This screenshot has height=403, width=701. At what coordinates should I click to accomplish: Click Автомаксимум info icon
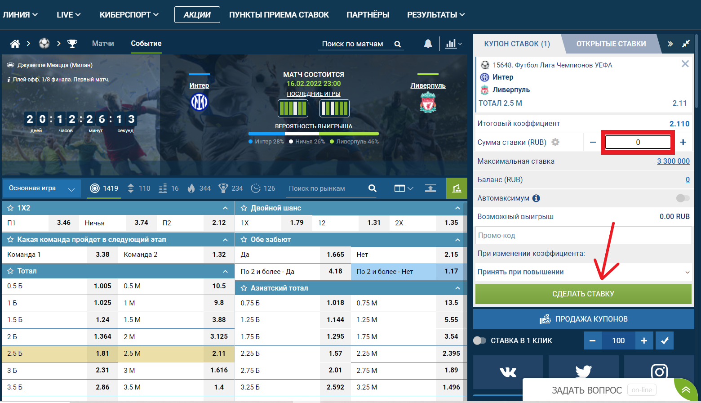point(536,198)
